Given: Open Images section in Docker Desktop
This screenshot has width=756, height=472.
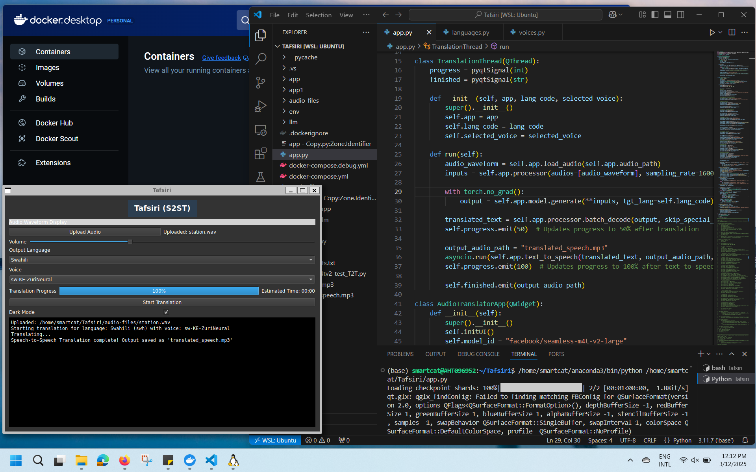Looking at the screenshot, I should coord(64,68).
